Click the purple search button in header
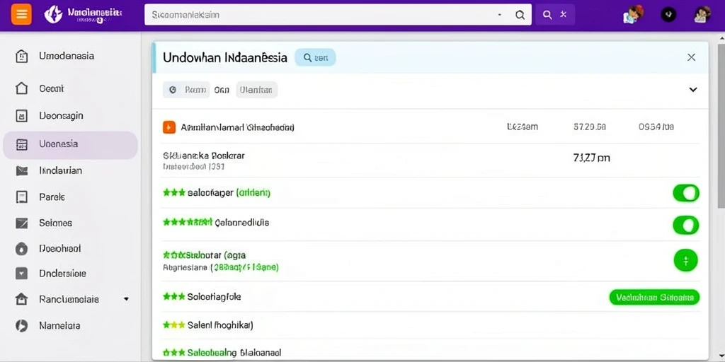This screenshot has height=362, width=725. [x=547, y=15]
